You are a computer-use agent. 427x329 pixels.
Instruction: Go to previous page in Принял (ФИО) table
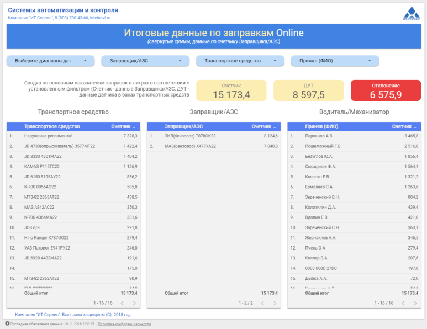click(403, 303)
